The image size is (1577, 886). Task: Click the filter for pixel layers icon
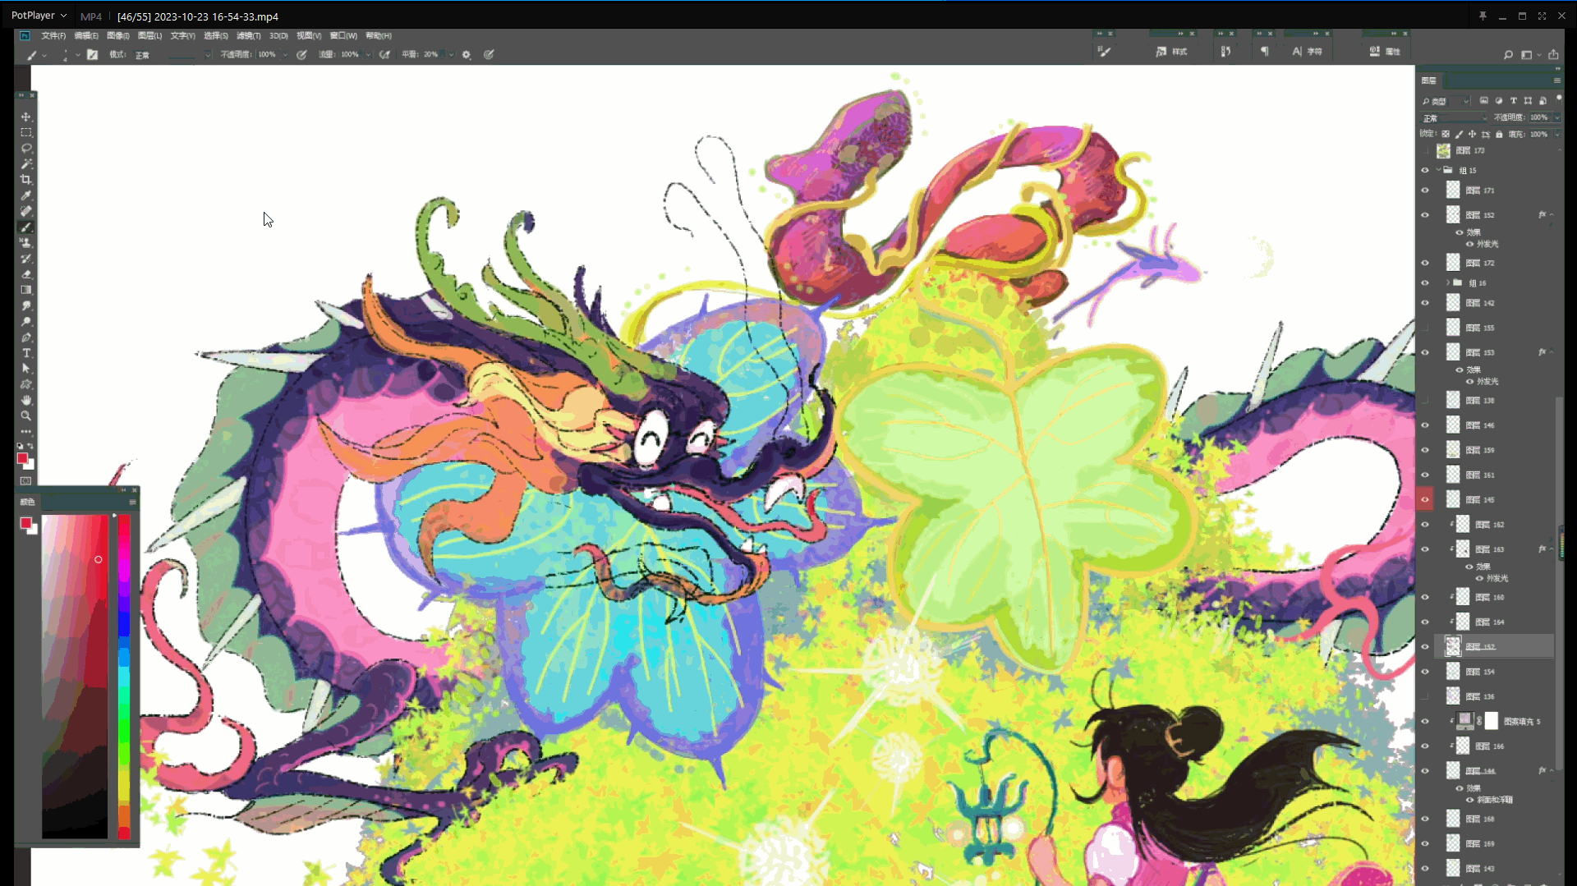click(1484, 101)
